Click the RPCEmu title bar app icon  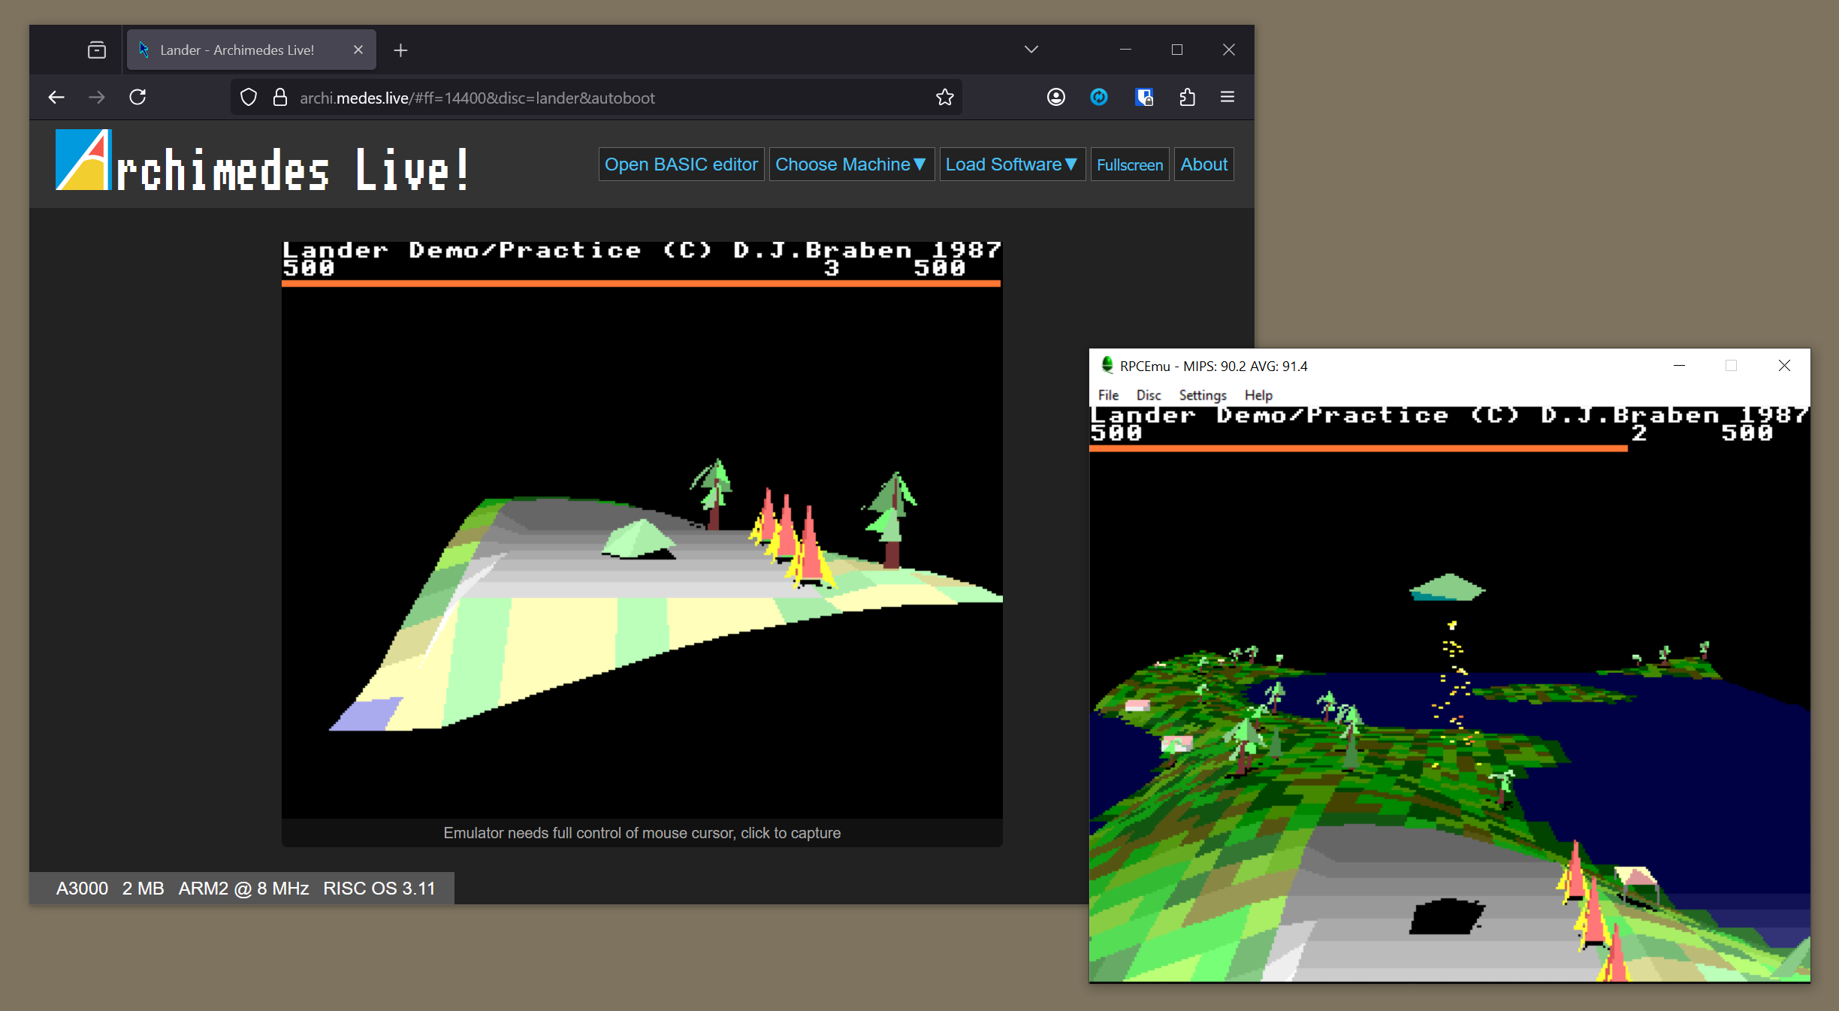tap(1107, 365)
